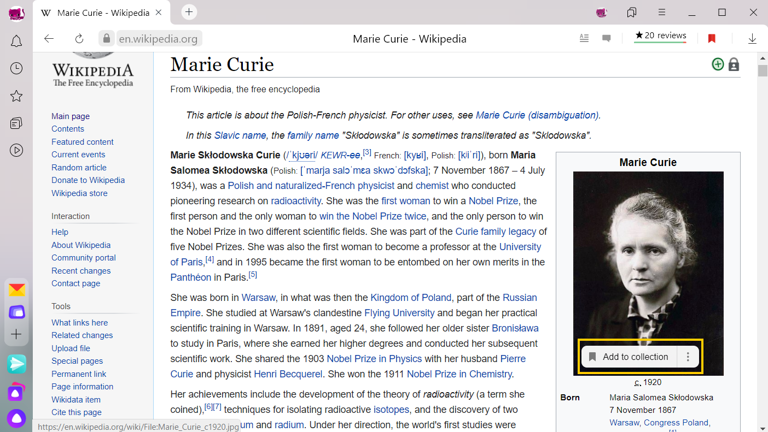Screen dimensions: 768x432
Task: Open Marie Curie (disambiguation) link
Action: pos(538,115)
